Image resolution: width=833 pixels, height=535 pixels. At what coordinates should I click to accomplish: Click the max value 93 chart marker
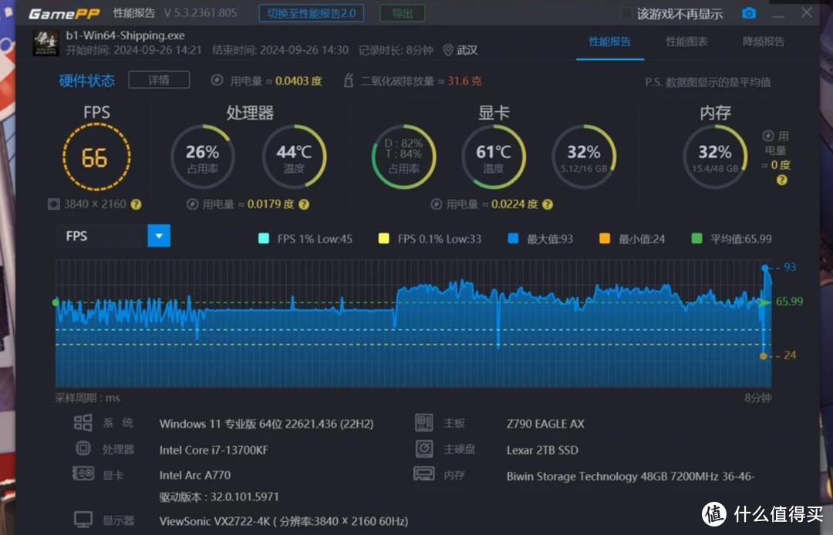tap(766, 268)
